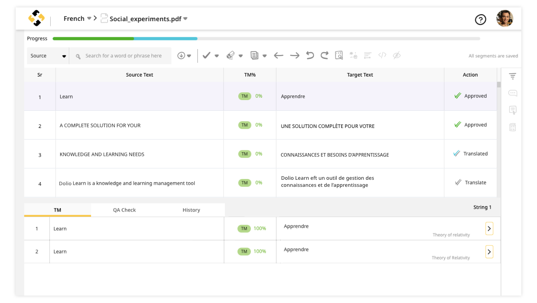The width and height of the screenshot is (537, 303).
Task: Click the Approved status for segment 2
Action: point(470,125)
